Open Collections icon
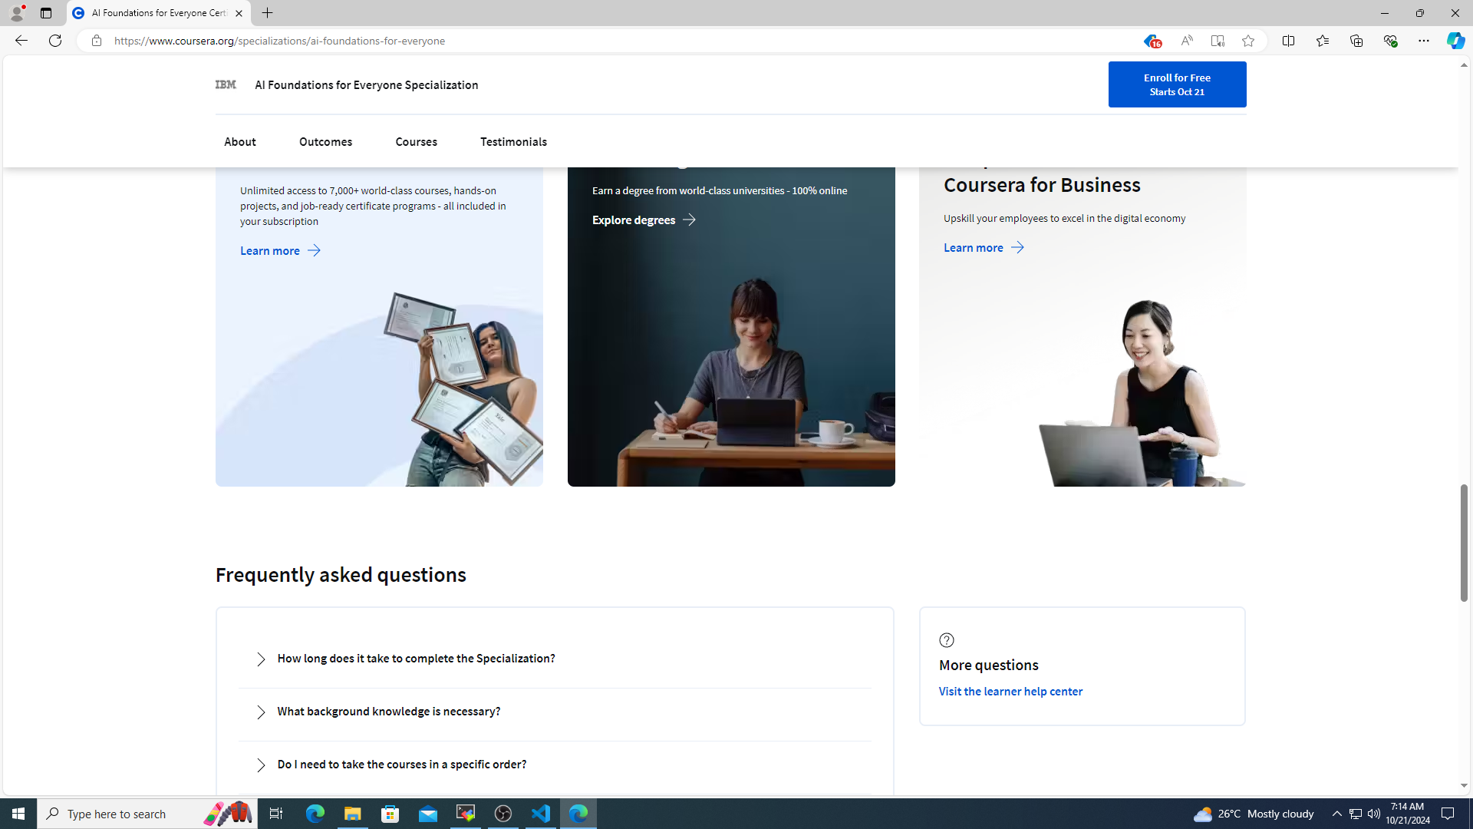Screen dimensions: 1473x829 pyautogui.click(x=1356, y=41)
